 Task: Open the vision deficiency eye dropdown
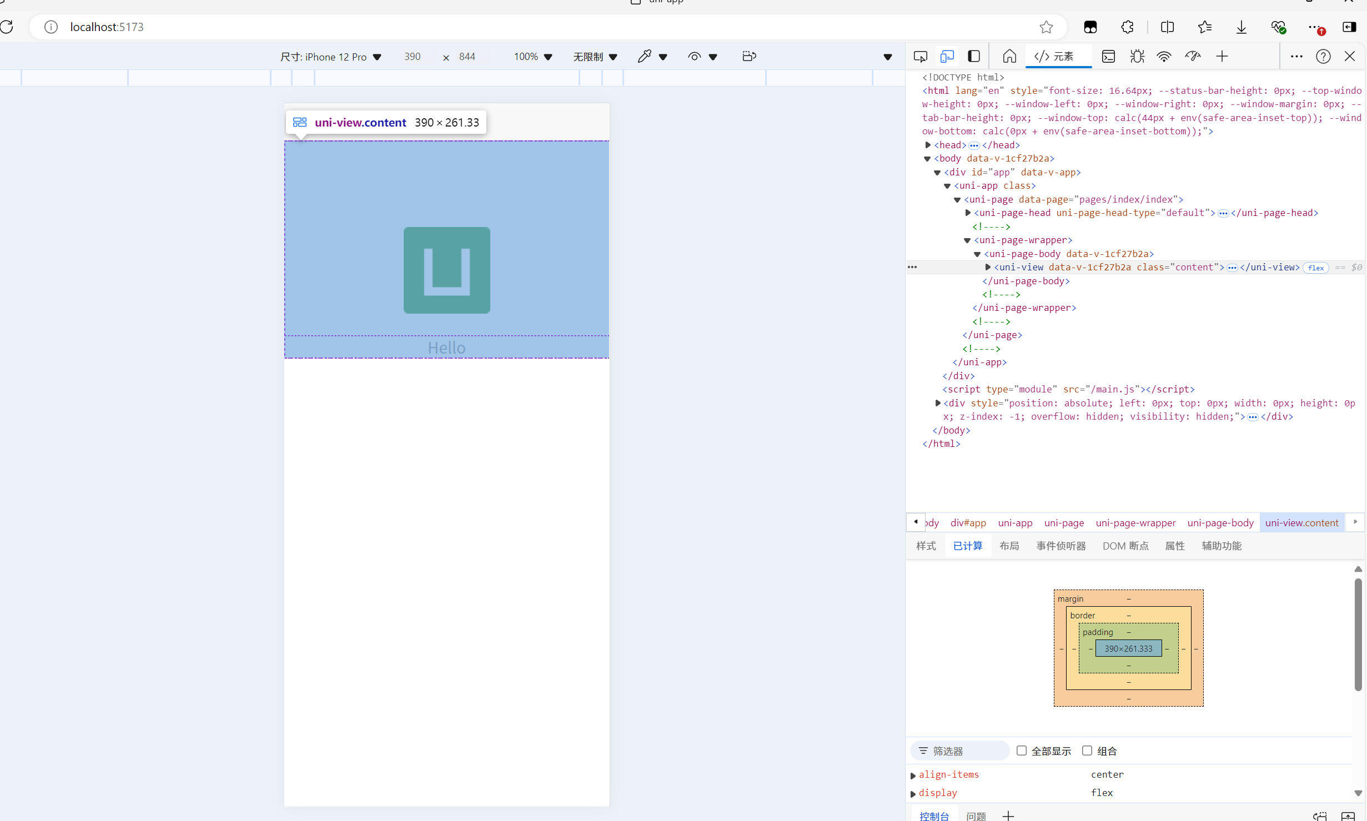click(702, 57)
